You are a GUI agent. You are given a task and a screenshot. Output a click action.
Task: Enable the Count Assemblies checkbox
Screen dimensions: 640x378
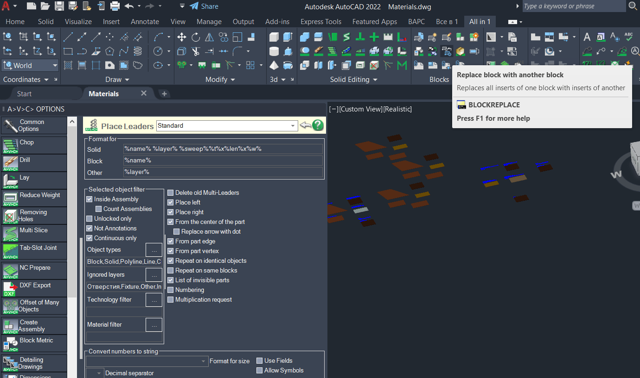[x=99, y=209]
